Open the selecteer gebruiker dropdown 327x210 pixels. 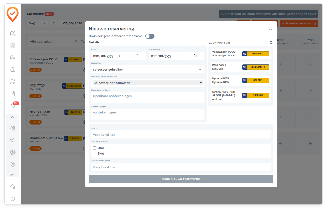(x=148, y=69)
